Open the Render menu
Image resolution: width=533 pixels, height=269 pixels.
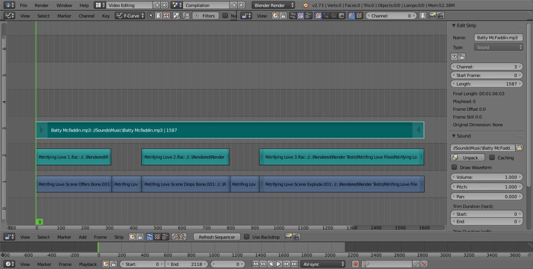pyautogui.click(x=41, y=5)
